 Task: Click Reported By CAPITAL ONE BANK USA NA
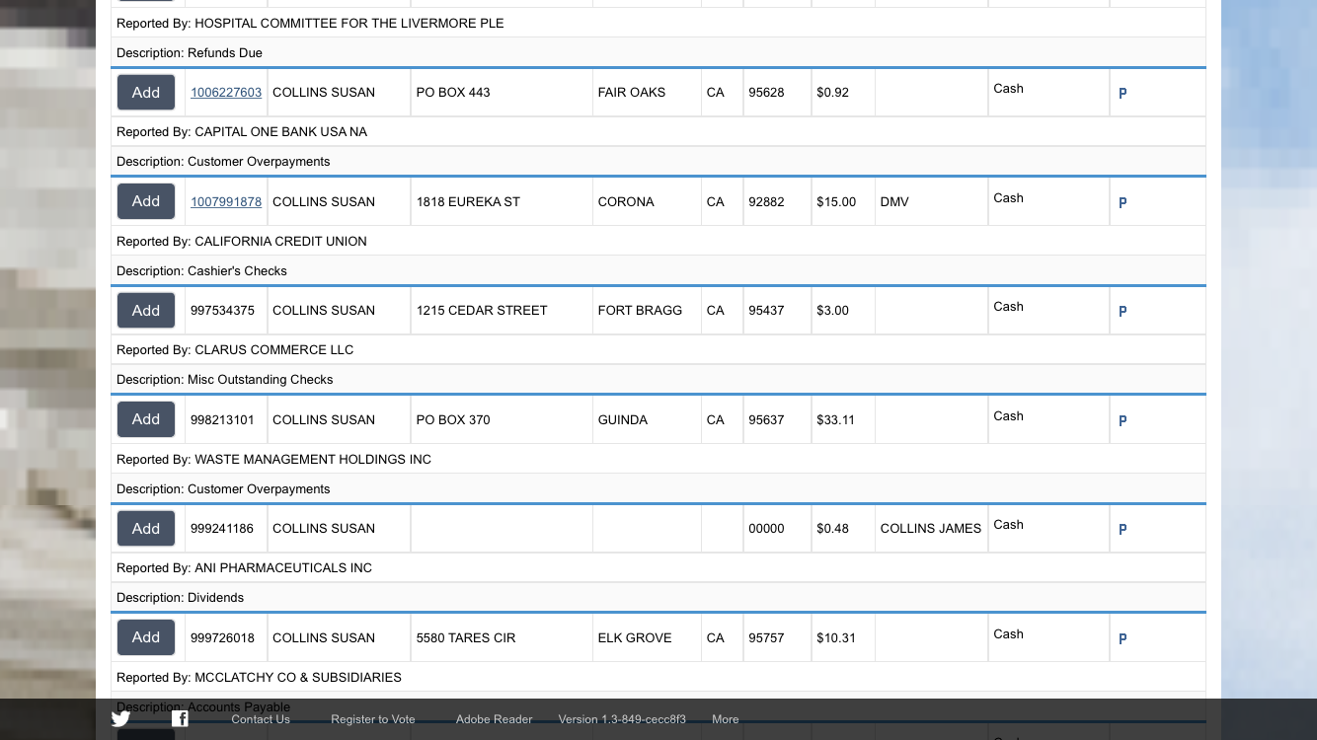point(242,132)
